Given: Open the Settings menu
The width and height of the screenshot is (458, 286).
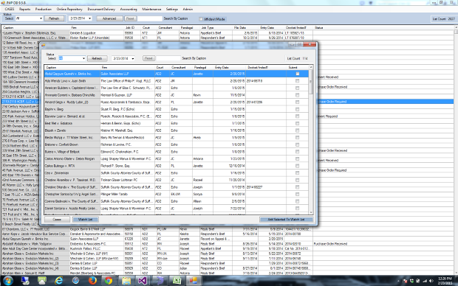Looking at the screenshot, I should pos(171,9).
